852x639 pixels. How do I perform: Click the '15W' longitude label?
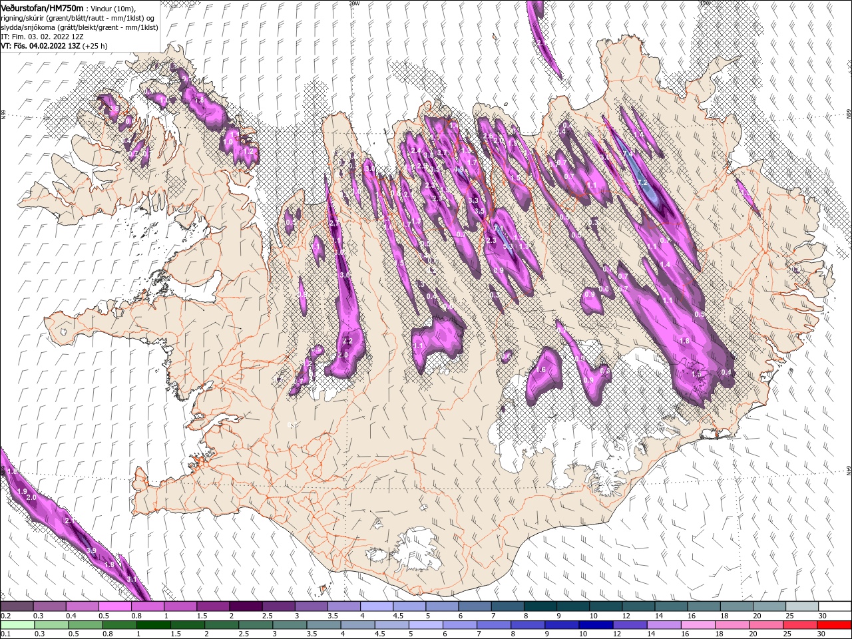(x=705, y=3)
